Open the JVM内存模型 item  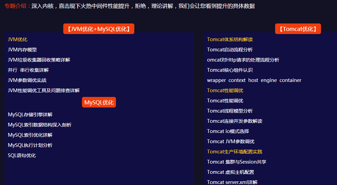tap(22, 50)
